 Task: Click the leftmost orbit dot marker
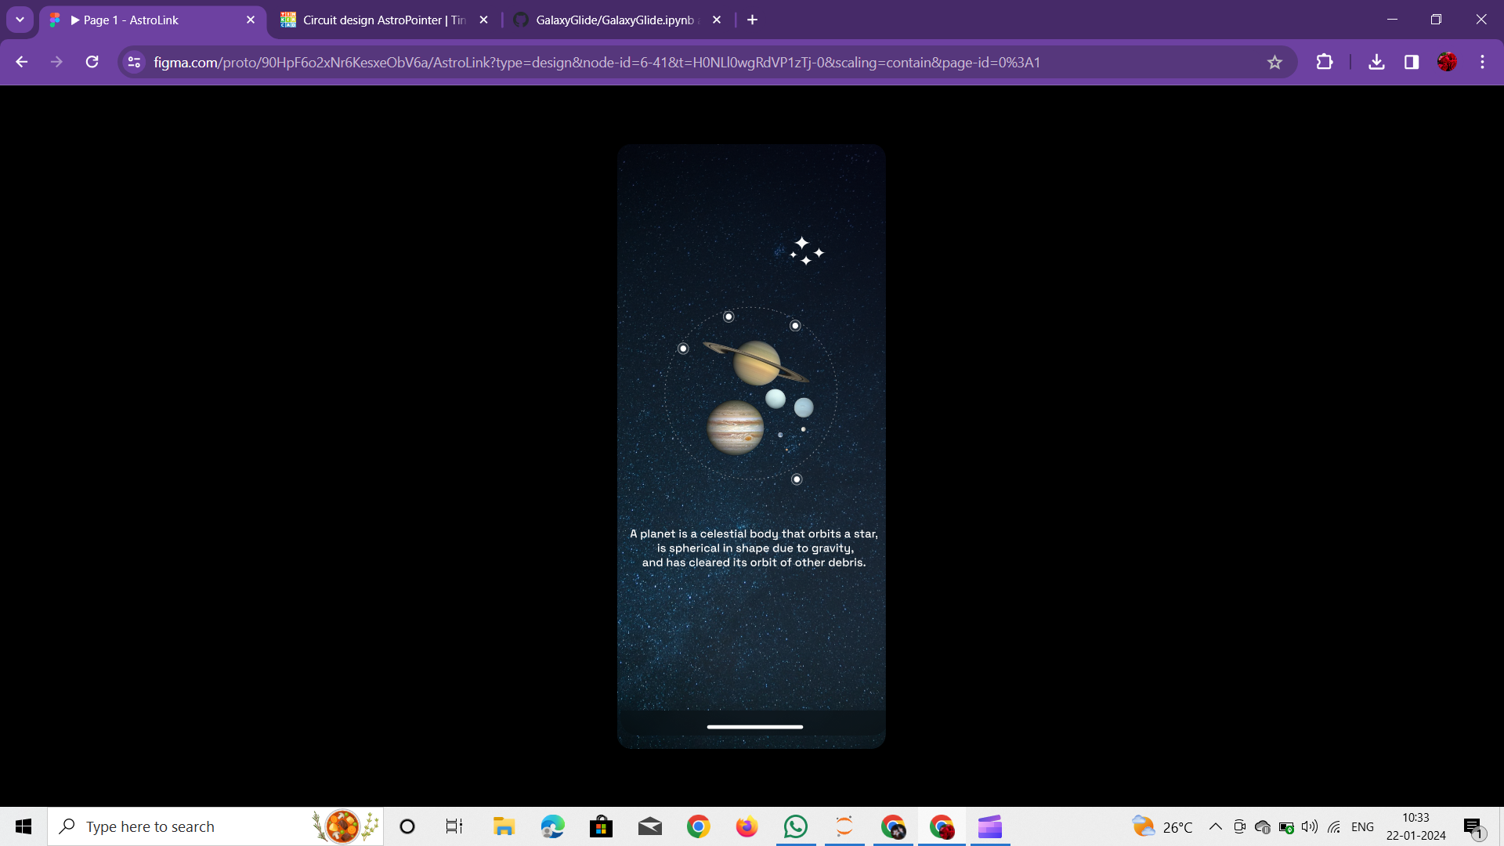683,349
